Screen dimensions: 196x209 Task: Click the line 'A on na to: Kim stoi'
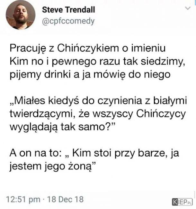click(94, 153)
